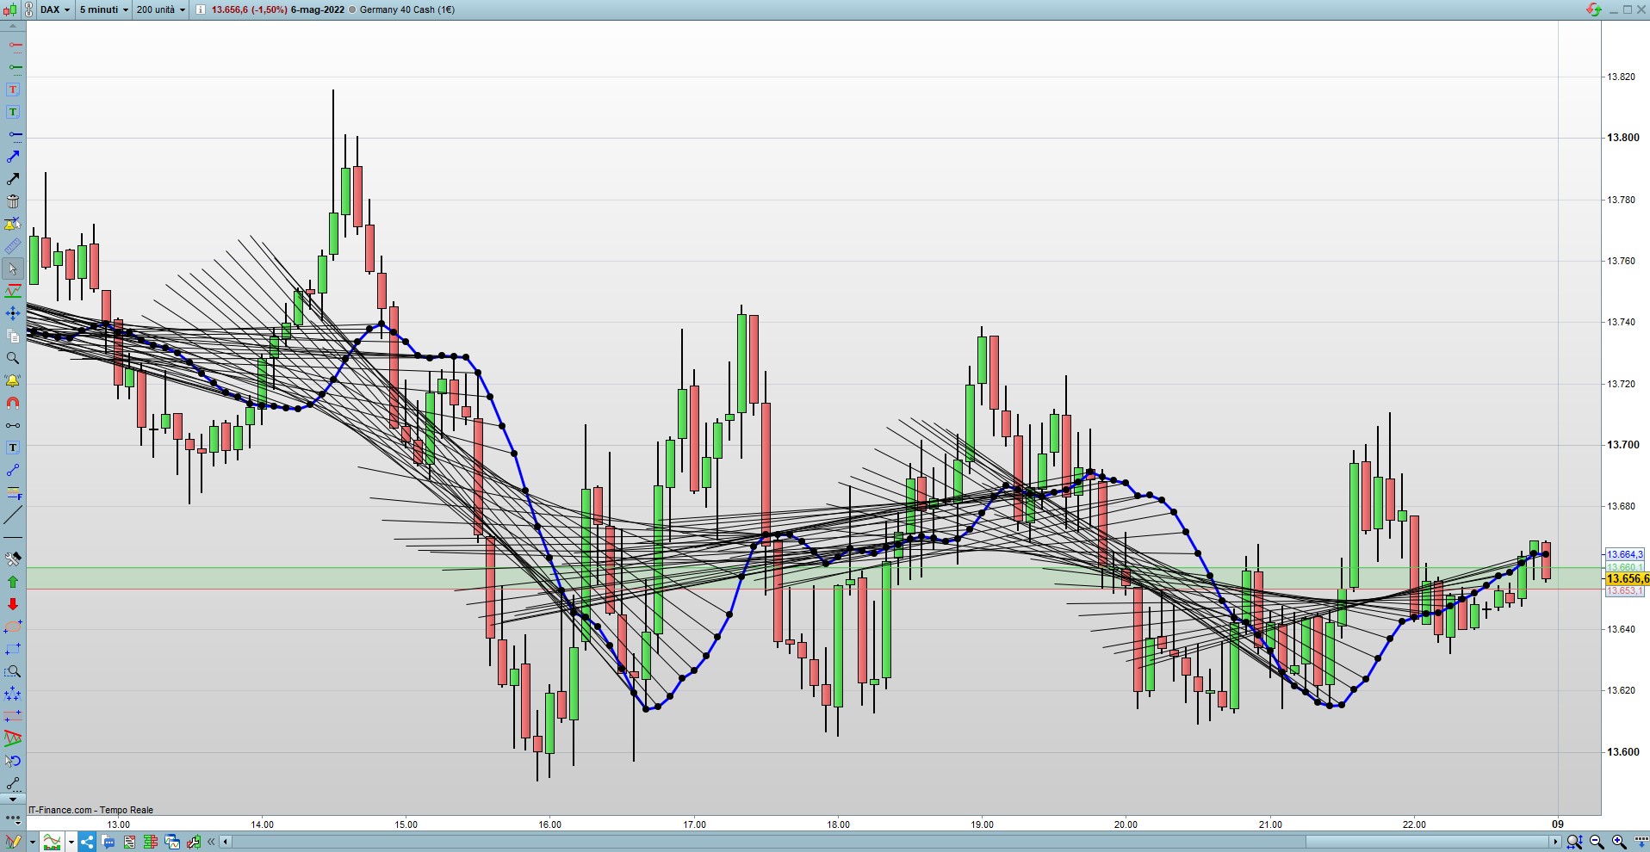Click the Germany 40 Cash (1€) title
This screenshot has height=852, width=1650.
point(407,9)
